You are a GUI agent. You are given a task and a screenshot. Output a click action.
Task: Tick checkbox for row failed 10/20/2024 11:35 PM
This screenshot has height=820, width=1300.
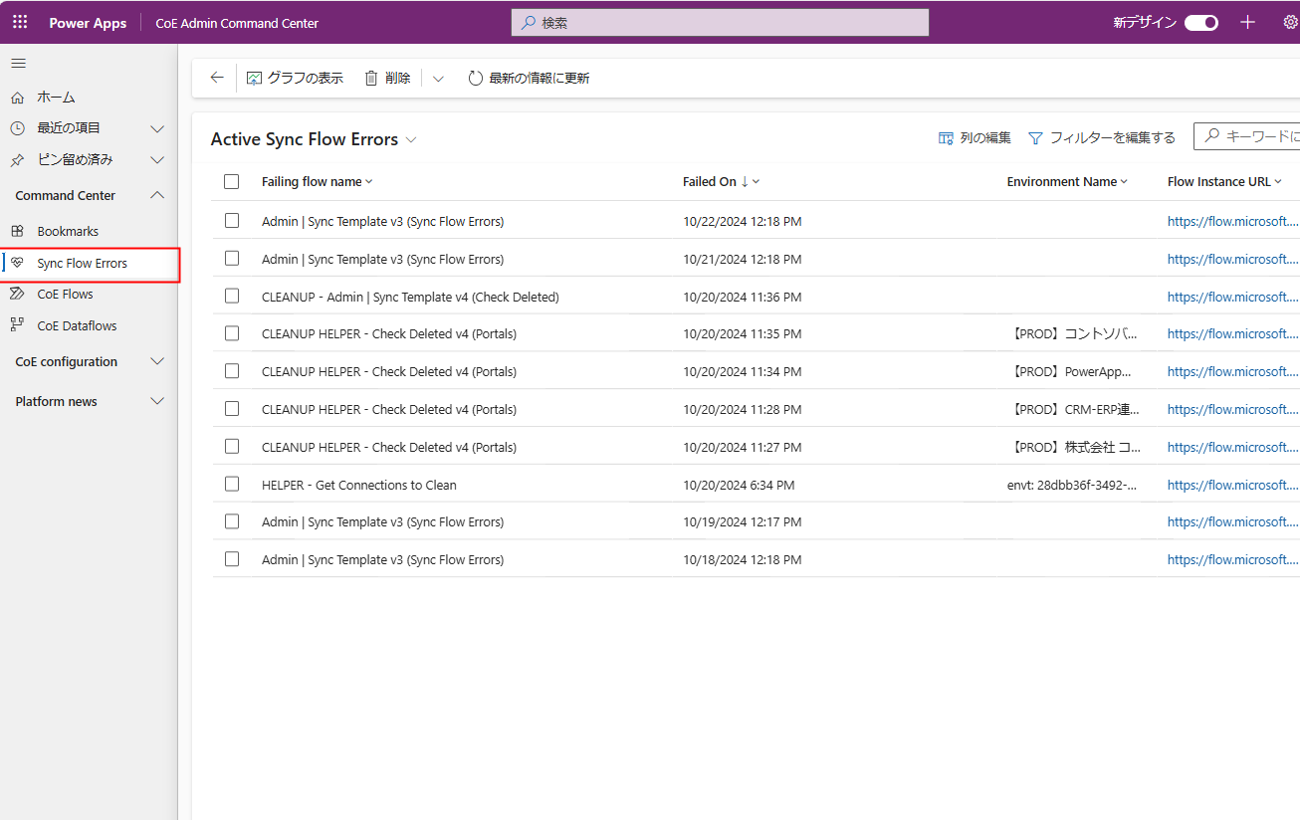click(x=232, y=333)
